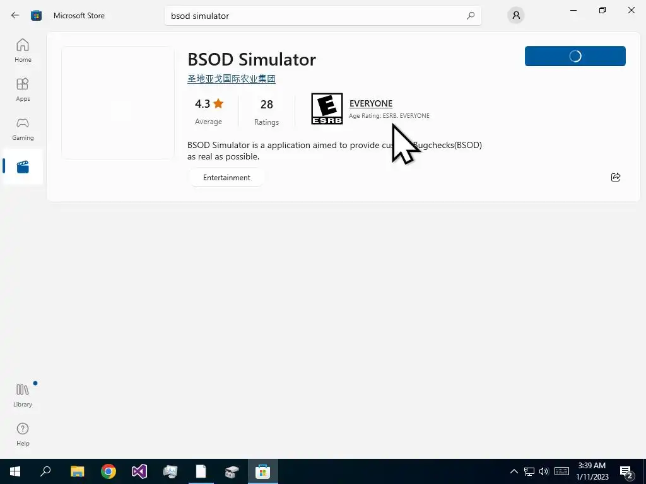This screenshot has height=484, width=646.
Task: Open Visual Studio from the taskbar
Action: pos(139,471)
